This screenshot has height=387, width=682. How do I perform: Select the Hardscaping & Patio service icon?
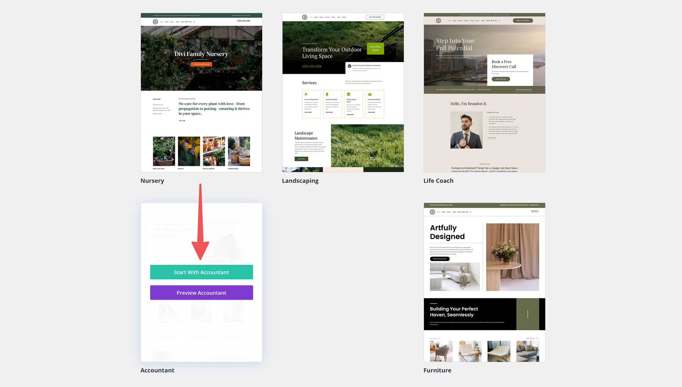(349, 94)
